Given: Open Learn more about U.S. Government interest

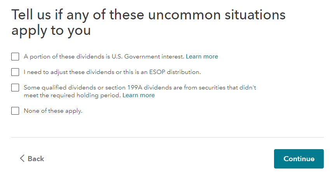Looking at the screenshot, I should [202, 57].
